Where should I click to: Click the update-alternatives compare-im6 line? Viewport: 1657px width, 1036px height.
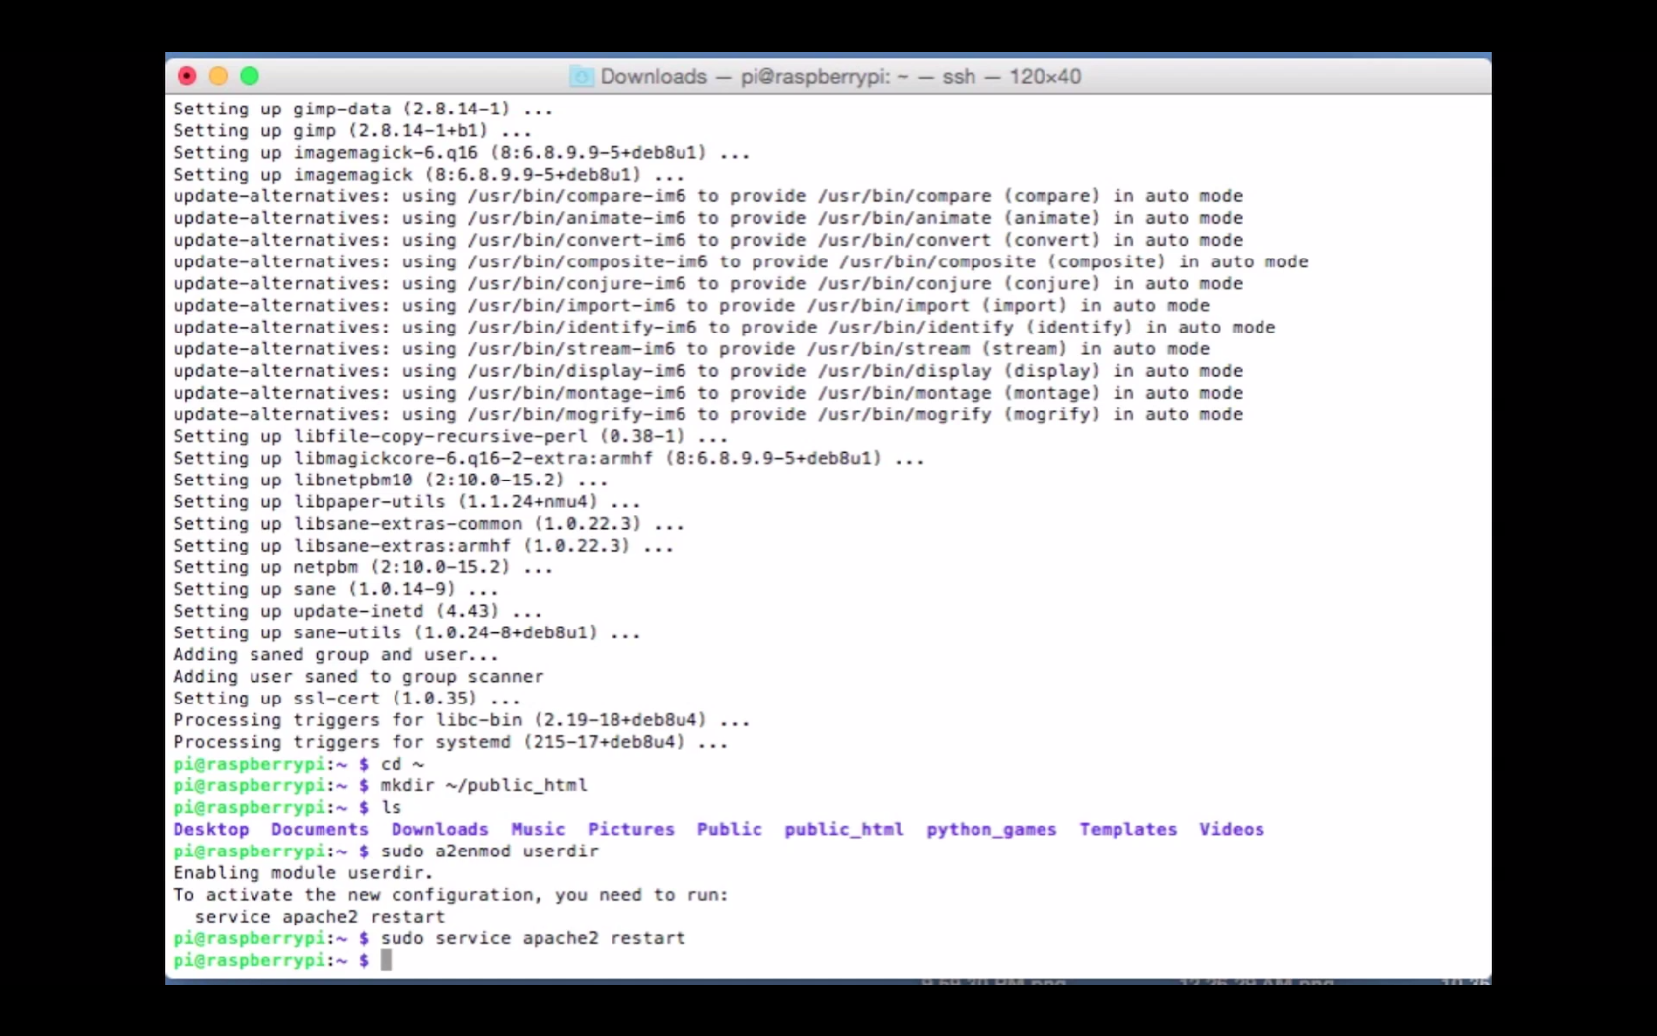tap(708, 196)
